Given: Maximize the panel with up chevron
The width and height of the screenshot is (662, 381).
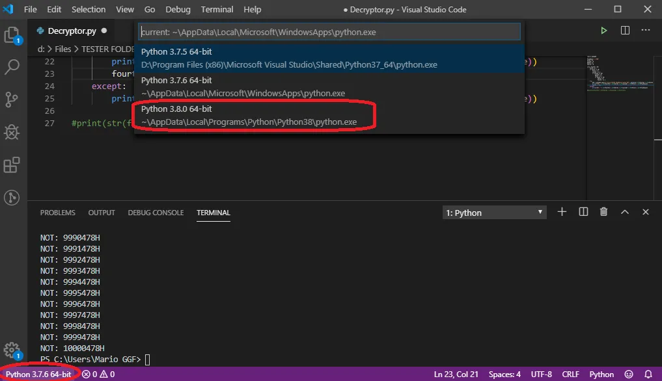Looking at the screenshot, I should tap(624, 212).
